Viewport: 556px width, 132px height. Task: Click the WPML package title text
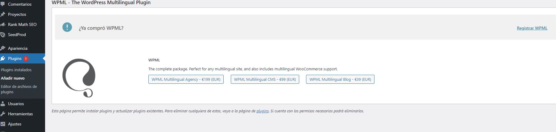coord(154,60)
